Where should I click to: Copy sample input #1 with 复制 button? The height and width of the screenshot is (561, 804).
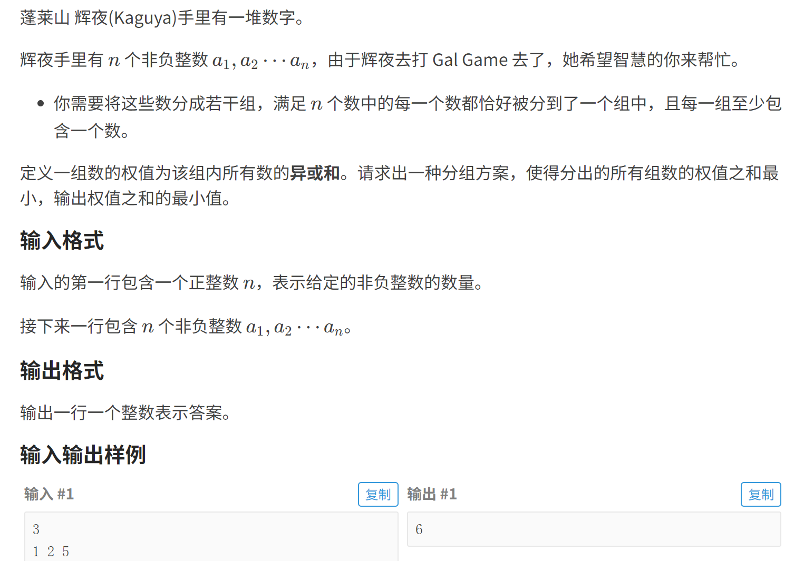click(378, 494)
